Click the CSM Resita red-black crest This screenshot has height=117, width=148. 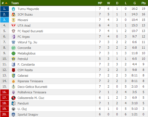13,70
